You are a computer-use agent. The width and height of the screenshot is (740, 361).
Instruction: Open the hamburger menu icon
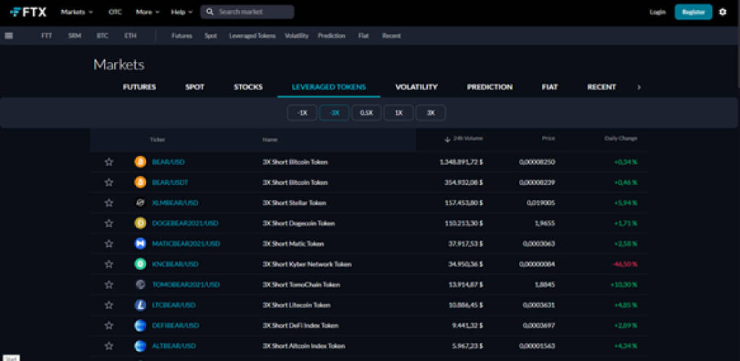pyautogui.click(x=9, y=35)
